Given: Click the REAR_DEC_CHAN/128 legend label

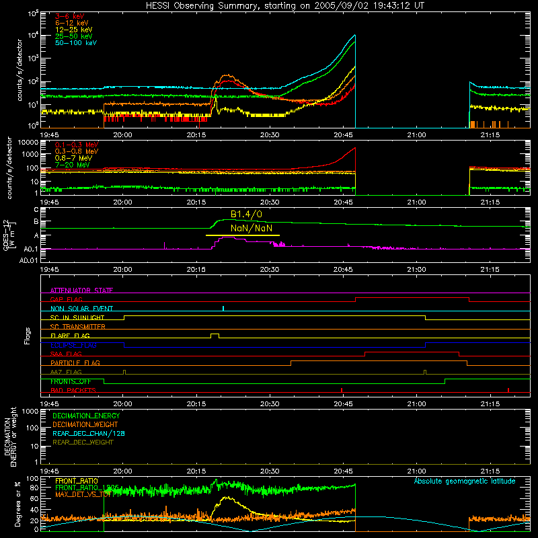Looking at the screenshot, I should 89,434.
